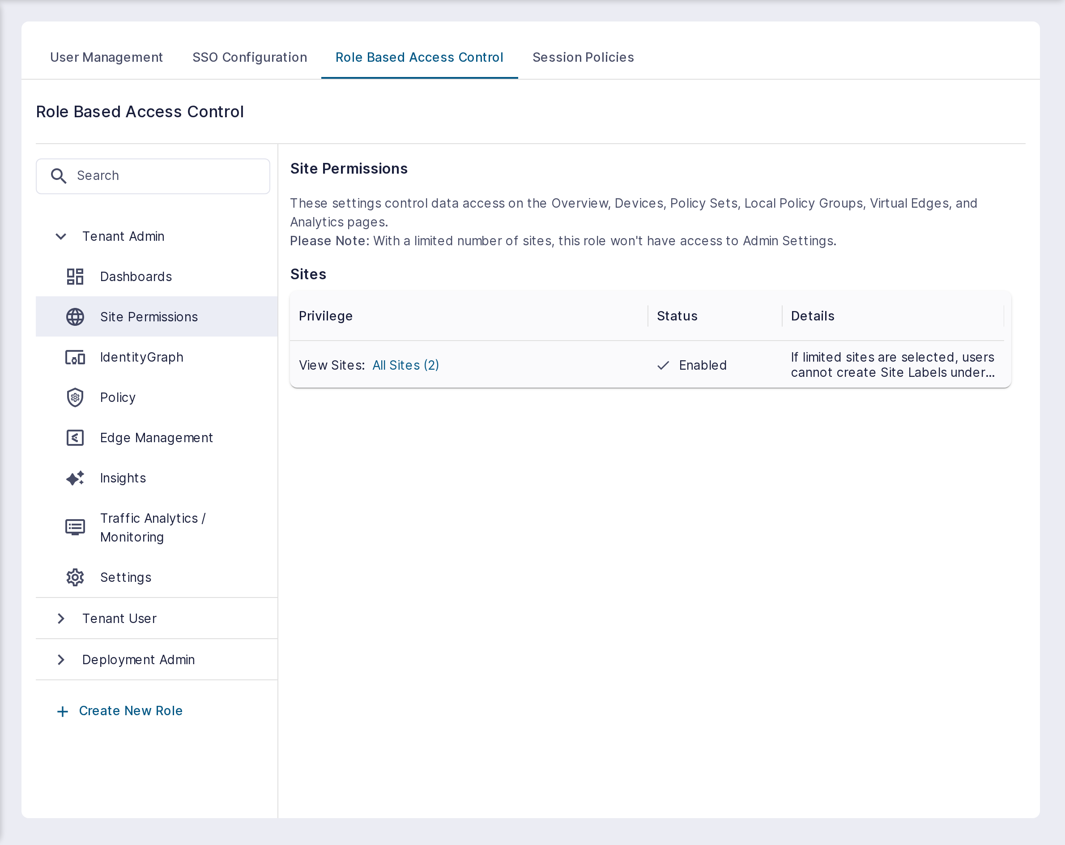The height and width of the screenshot is (845, 1065).
Task: Expand the Deployment Admin role
Action: click(61, 660)
